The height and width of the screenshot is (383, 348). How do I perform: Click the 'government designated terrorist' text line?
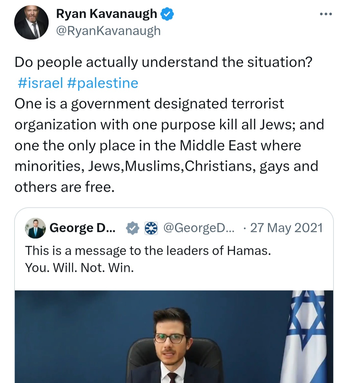[x=149, y=104]
